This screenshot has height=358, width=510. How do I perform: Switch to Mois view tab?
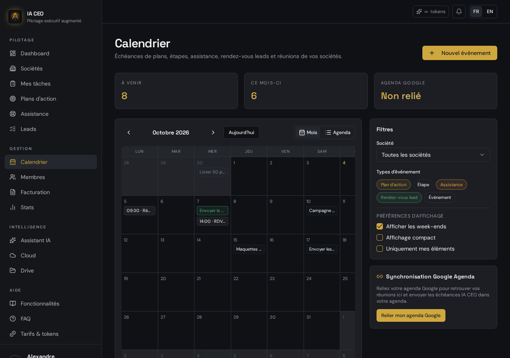pyautogui.click(x=308, y=132)
